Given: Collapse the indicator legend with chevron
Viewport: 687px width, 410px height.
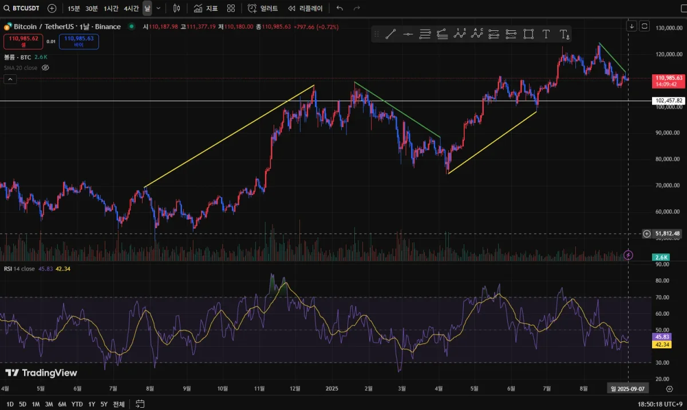Looking at the screenshot, I should pos(10,79).
